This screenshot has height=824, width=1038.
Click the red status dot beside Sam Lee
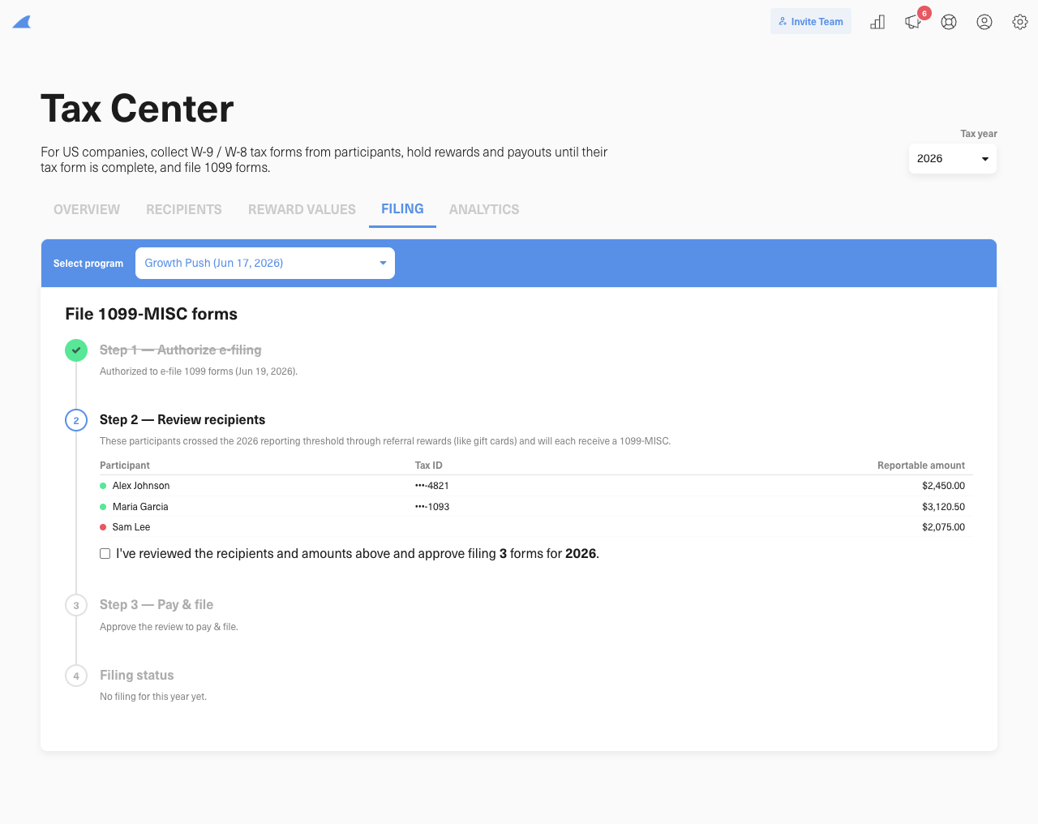click(103, 527)
